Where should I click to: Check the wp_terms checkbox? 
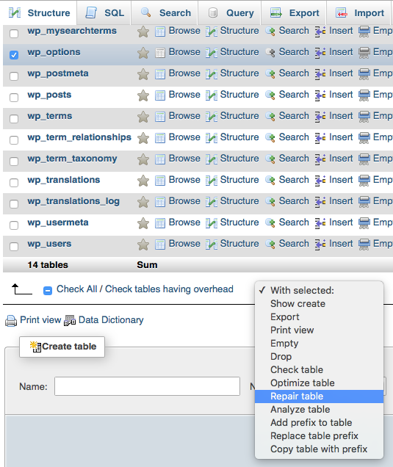point(14,119)
